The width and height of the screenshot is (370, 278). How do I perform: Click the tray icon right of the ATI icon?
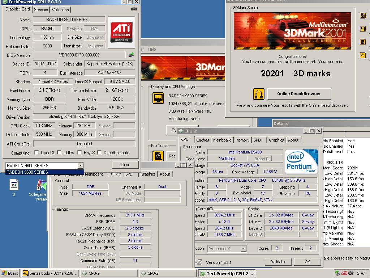(351, 273)
